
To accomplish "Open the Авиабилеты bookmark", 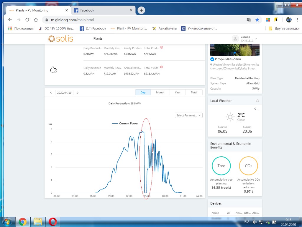I will pos(165,28).
